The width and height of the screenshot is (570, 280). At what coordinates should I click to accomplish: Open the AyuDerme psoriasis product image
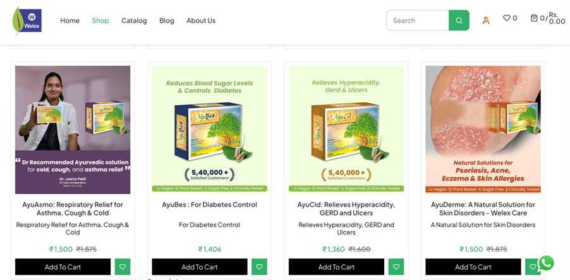[483, 129]
